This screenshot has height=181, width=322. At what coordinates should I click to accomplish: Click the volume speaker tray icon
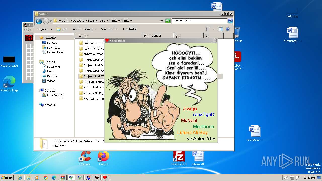(x=286, y=178)
